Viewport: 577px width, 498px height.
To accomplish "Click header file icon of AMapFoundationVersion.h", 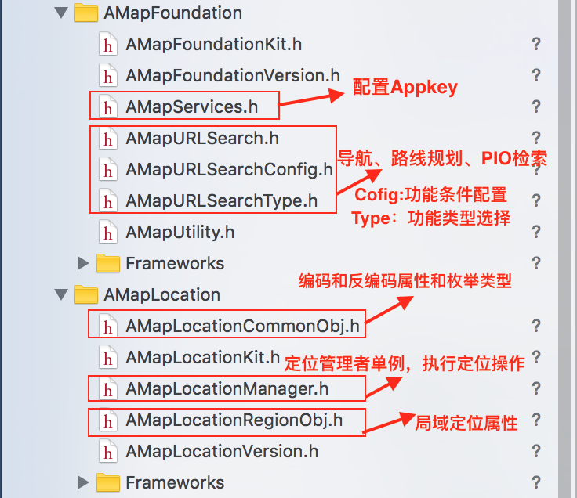I will click(108, 75).
